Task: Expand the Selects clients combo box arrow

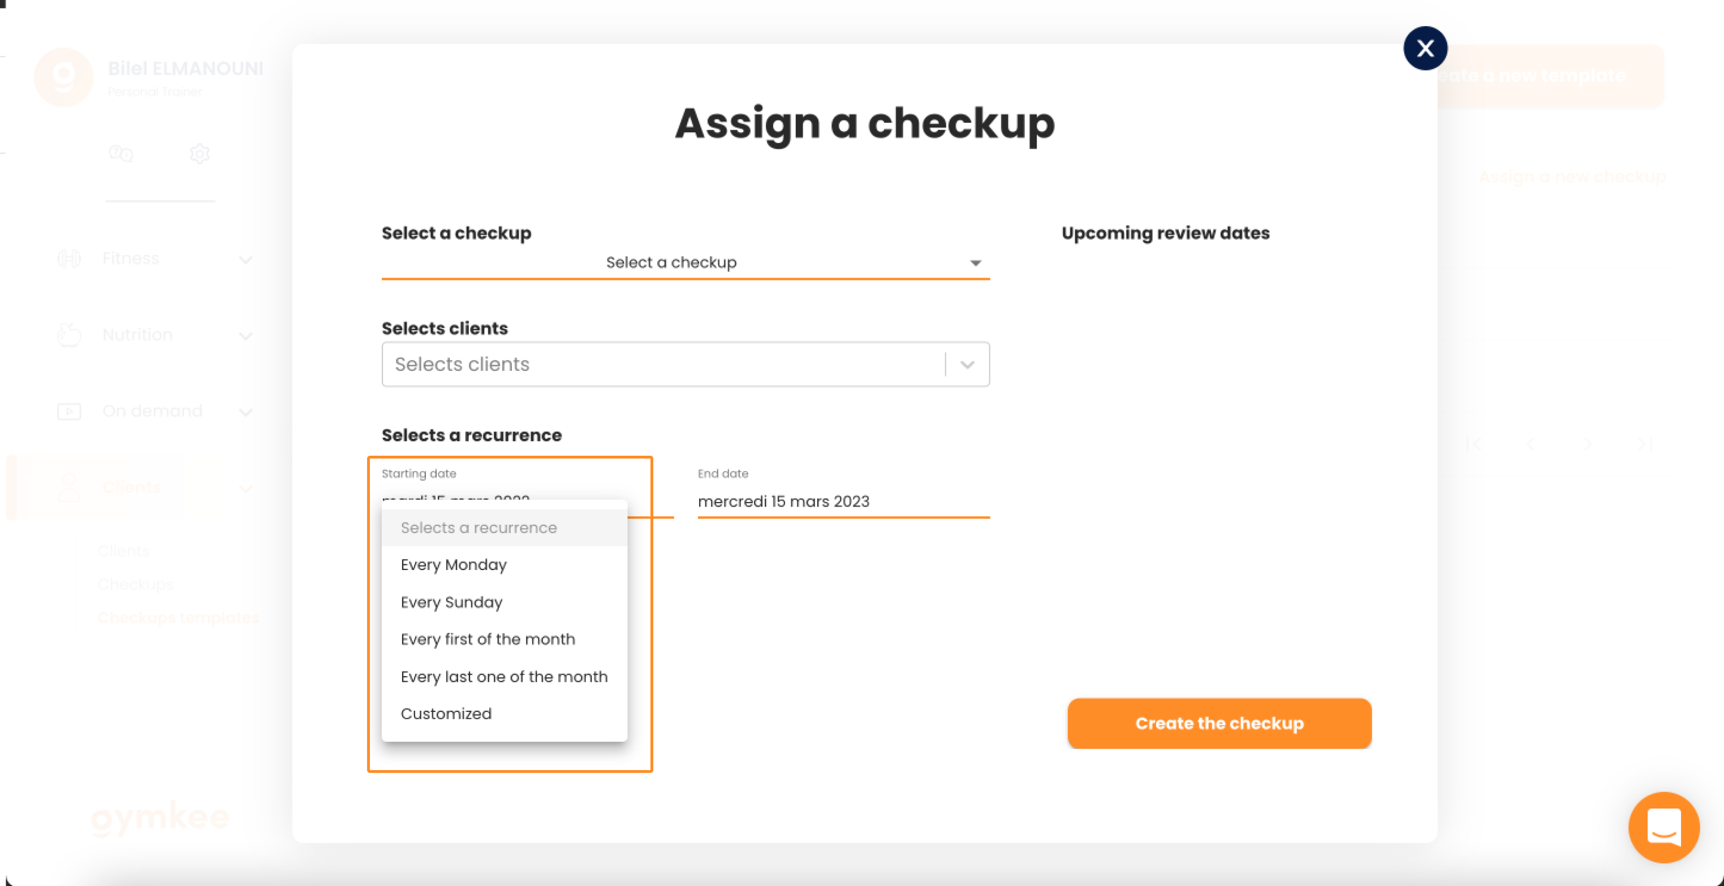Action: pos(967,365)
